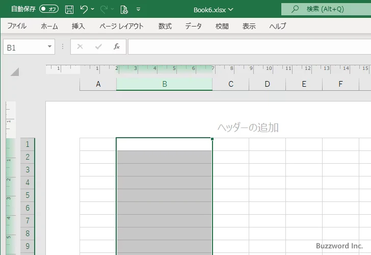Select row 2 header

click(x=28, y=157)
